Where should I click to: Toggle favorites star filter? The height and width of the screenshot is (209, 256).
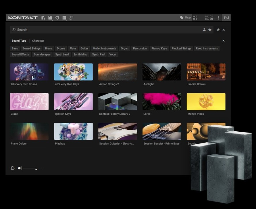tap(210, 30)
